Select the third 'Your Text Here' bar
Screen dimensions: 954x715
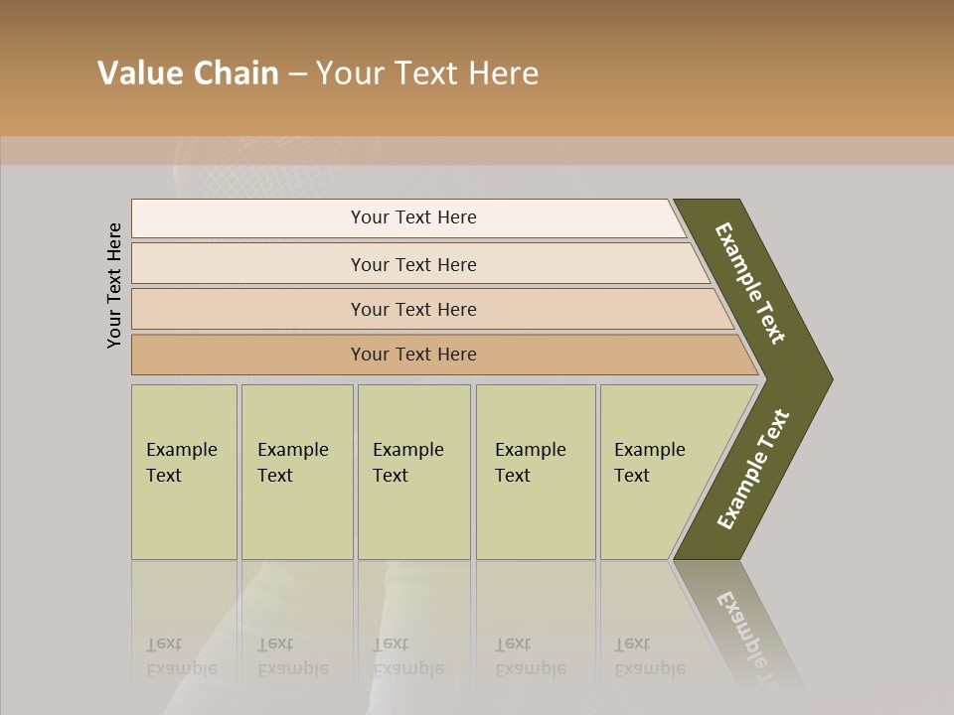(x=432, y=309)
